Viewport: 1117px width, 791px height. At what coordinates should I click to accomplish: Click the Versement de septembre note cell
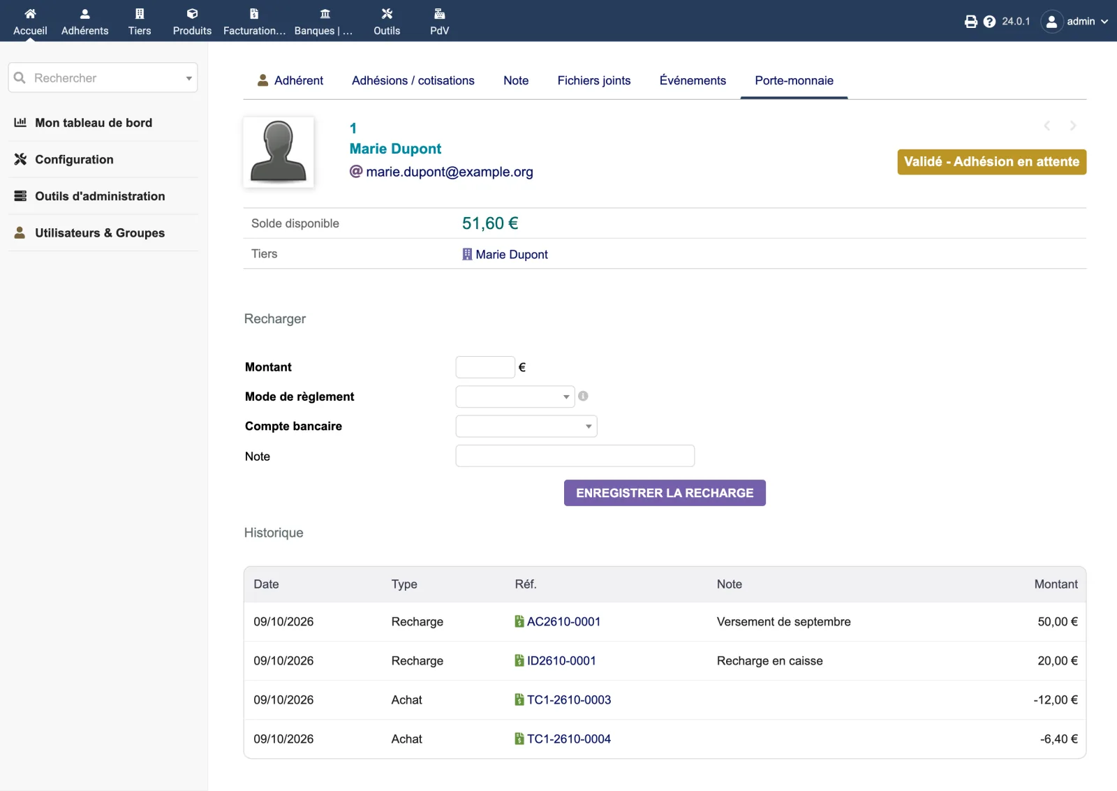click(783, 622)
